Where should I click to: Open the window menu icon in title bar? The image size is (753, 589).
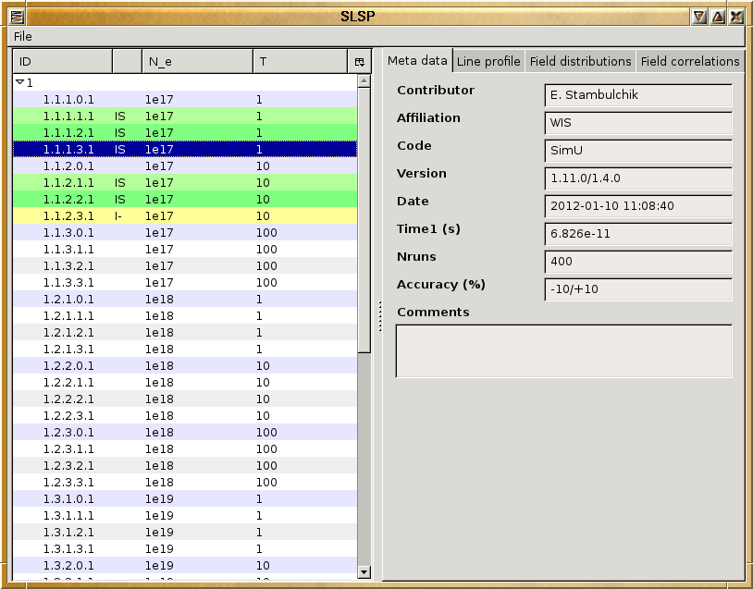(x=17, y=17)
